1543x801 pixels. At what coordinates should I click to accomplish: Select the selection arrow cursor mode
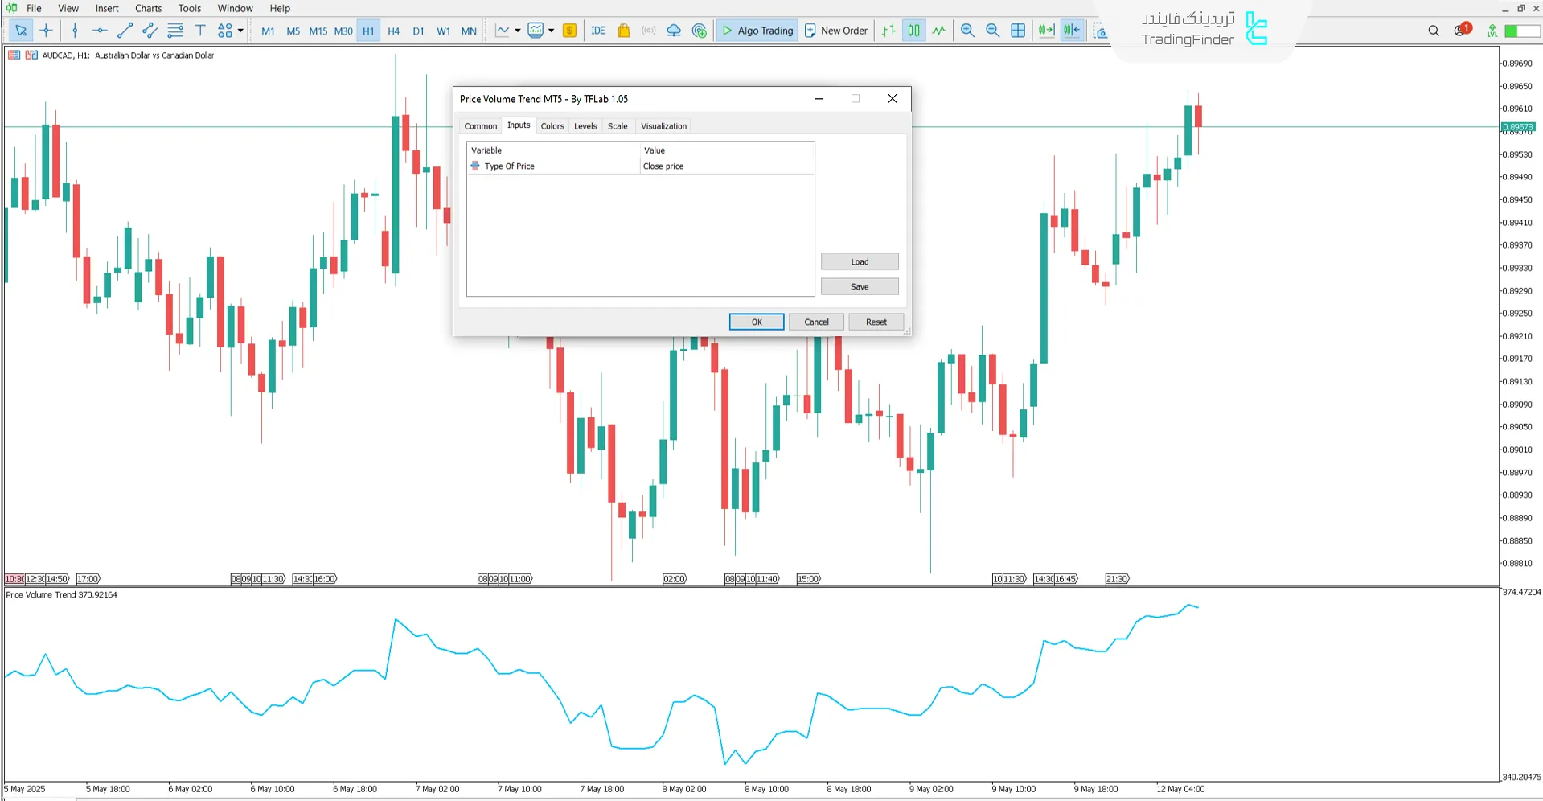(20, 31)
